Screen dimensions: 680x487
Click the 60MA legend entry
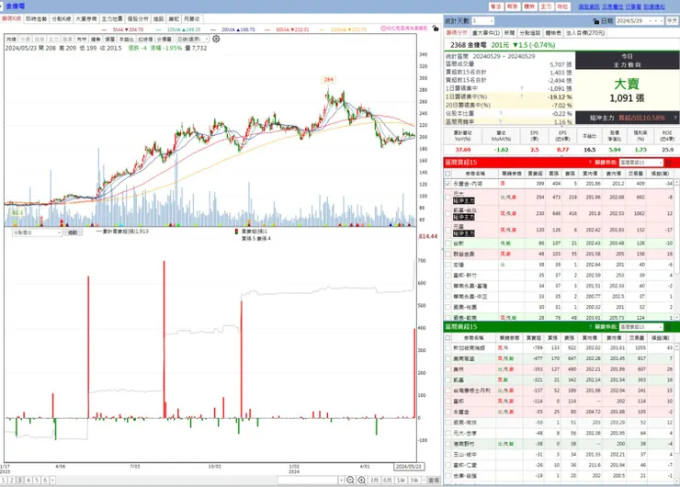coord(288,29)
